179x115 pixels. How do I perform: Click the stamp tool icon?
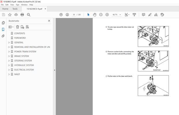point(162,15)
